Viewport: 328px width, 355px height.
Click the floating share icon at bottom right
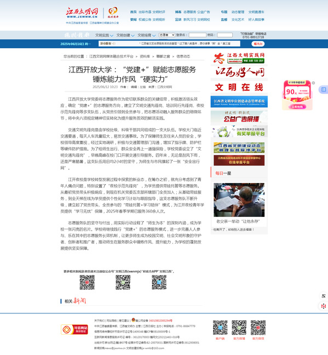324,306
